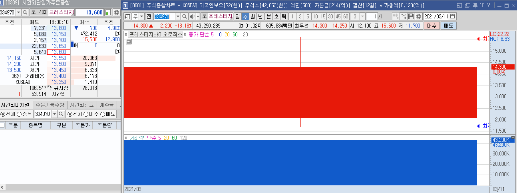Screen dimensions: 517x193
Task: Switch to the 예수금 tab
Action: point(106,105)
